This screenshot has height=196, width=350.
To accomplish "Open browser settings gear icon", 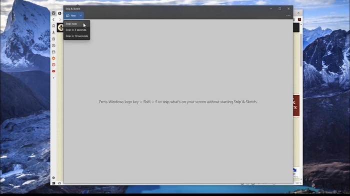I will [53, 178].
